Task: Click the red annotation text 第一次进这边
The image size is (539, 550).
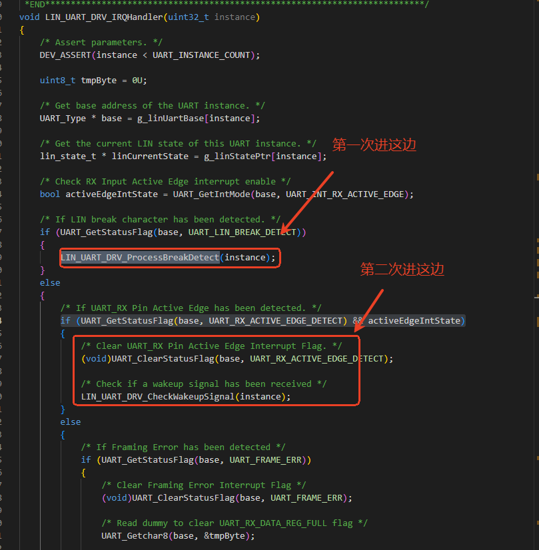Action: click(374, 144)
